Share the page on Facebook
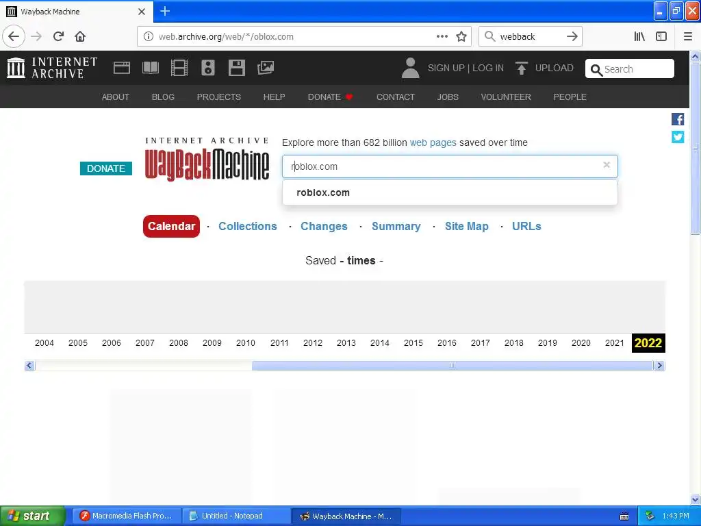Screen dimensions: 701x526 (678, 119)
